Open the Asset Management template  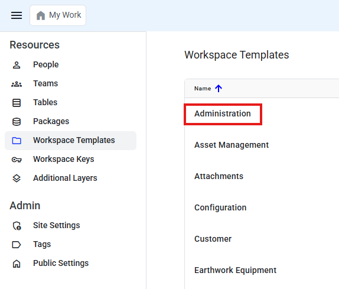tap(232, 145)
